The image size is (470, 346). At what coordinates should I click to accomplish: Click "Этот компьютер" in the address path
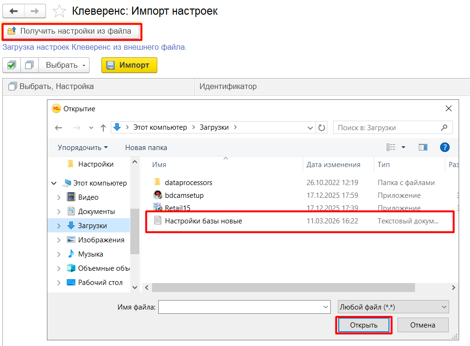(160, 127)
